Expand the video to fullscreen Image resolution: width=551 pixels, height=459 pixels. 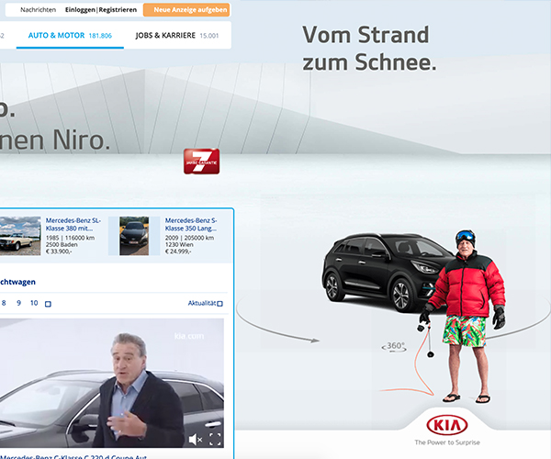(x=215, y=439)
